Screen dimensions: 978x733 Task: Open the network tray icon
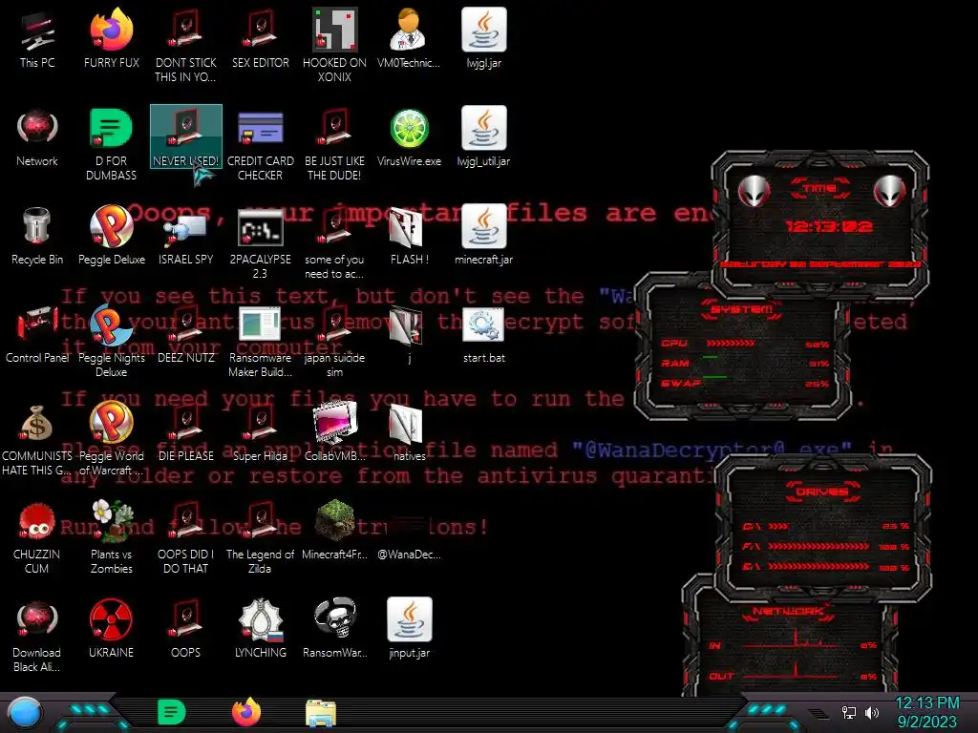[848, 712]
